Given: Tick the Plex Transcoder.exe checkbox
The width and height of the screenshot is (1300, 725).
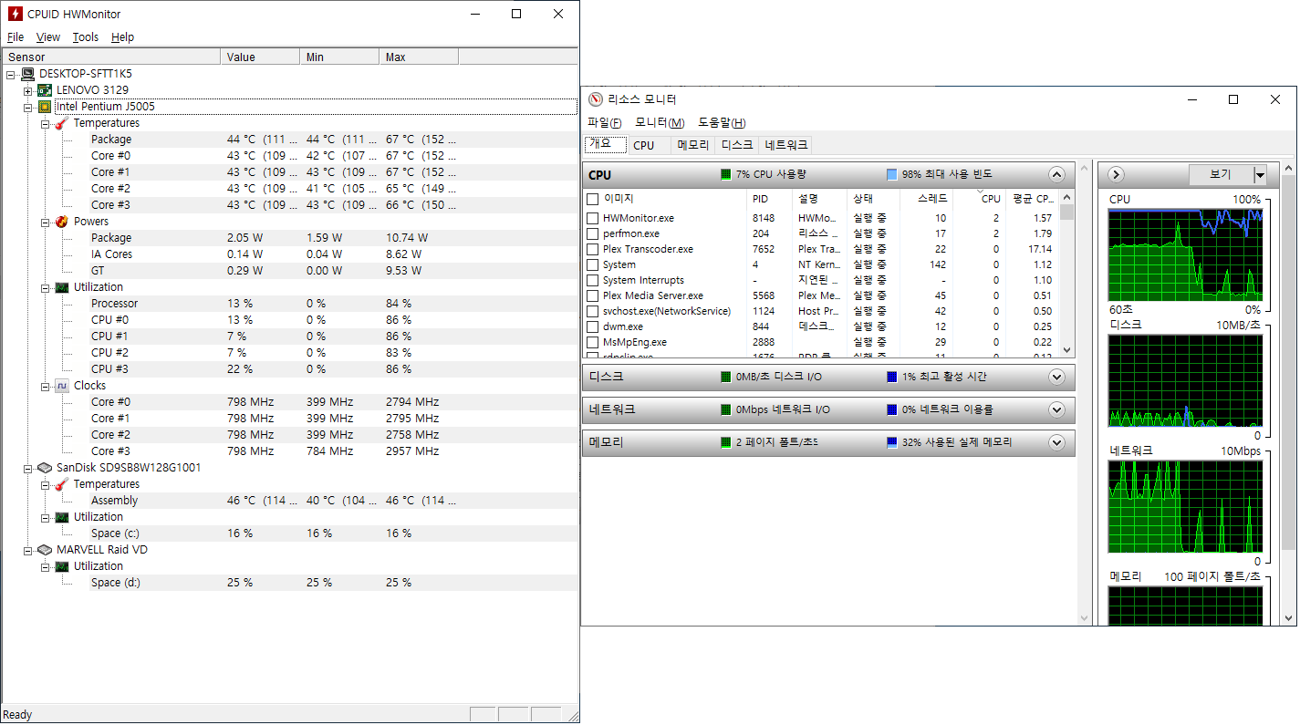Looking at the screenshot, I should pyautogui.click(x=593, y=249).
